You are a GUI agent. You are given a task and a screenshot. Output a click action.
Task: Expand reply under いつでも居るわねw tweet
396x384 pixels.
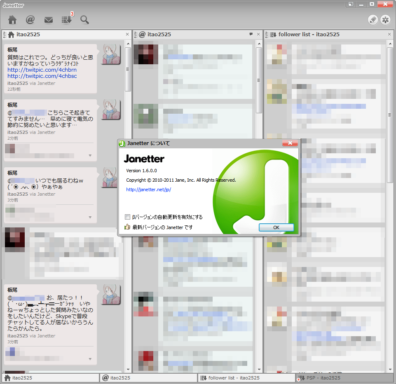click(x=90, y=218)
